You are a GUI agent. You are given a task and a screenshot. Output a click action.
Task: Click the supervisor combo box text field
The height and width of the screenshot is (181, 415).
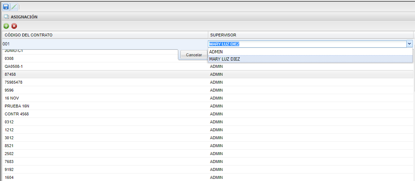click(307, 44)
